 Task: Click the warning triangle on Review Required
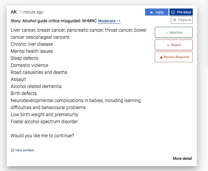click(161, 57)
